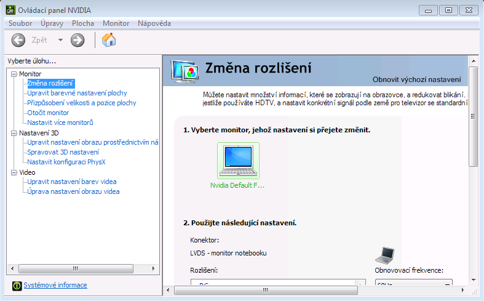Open the Úpravy menu
This screenshot has height=301, width=484.
[52, 23]
